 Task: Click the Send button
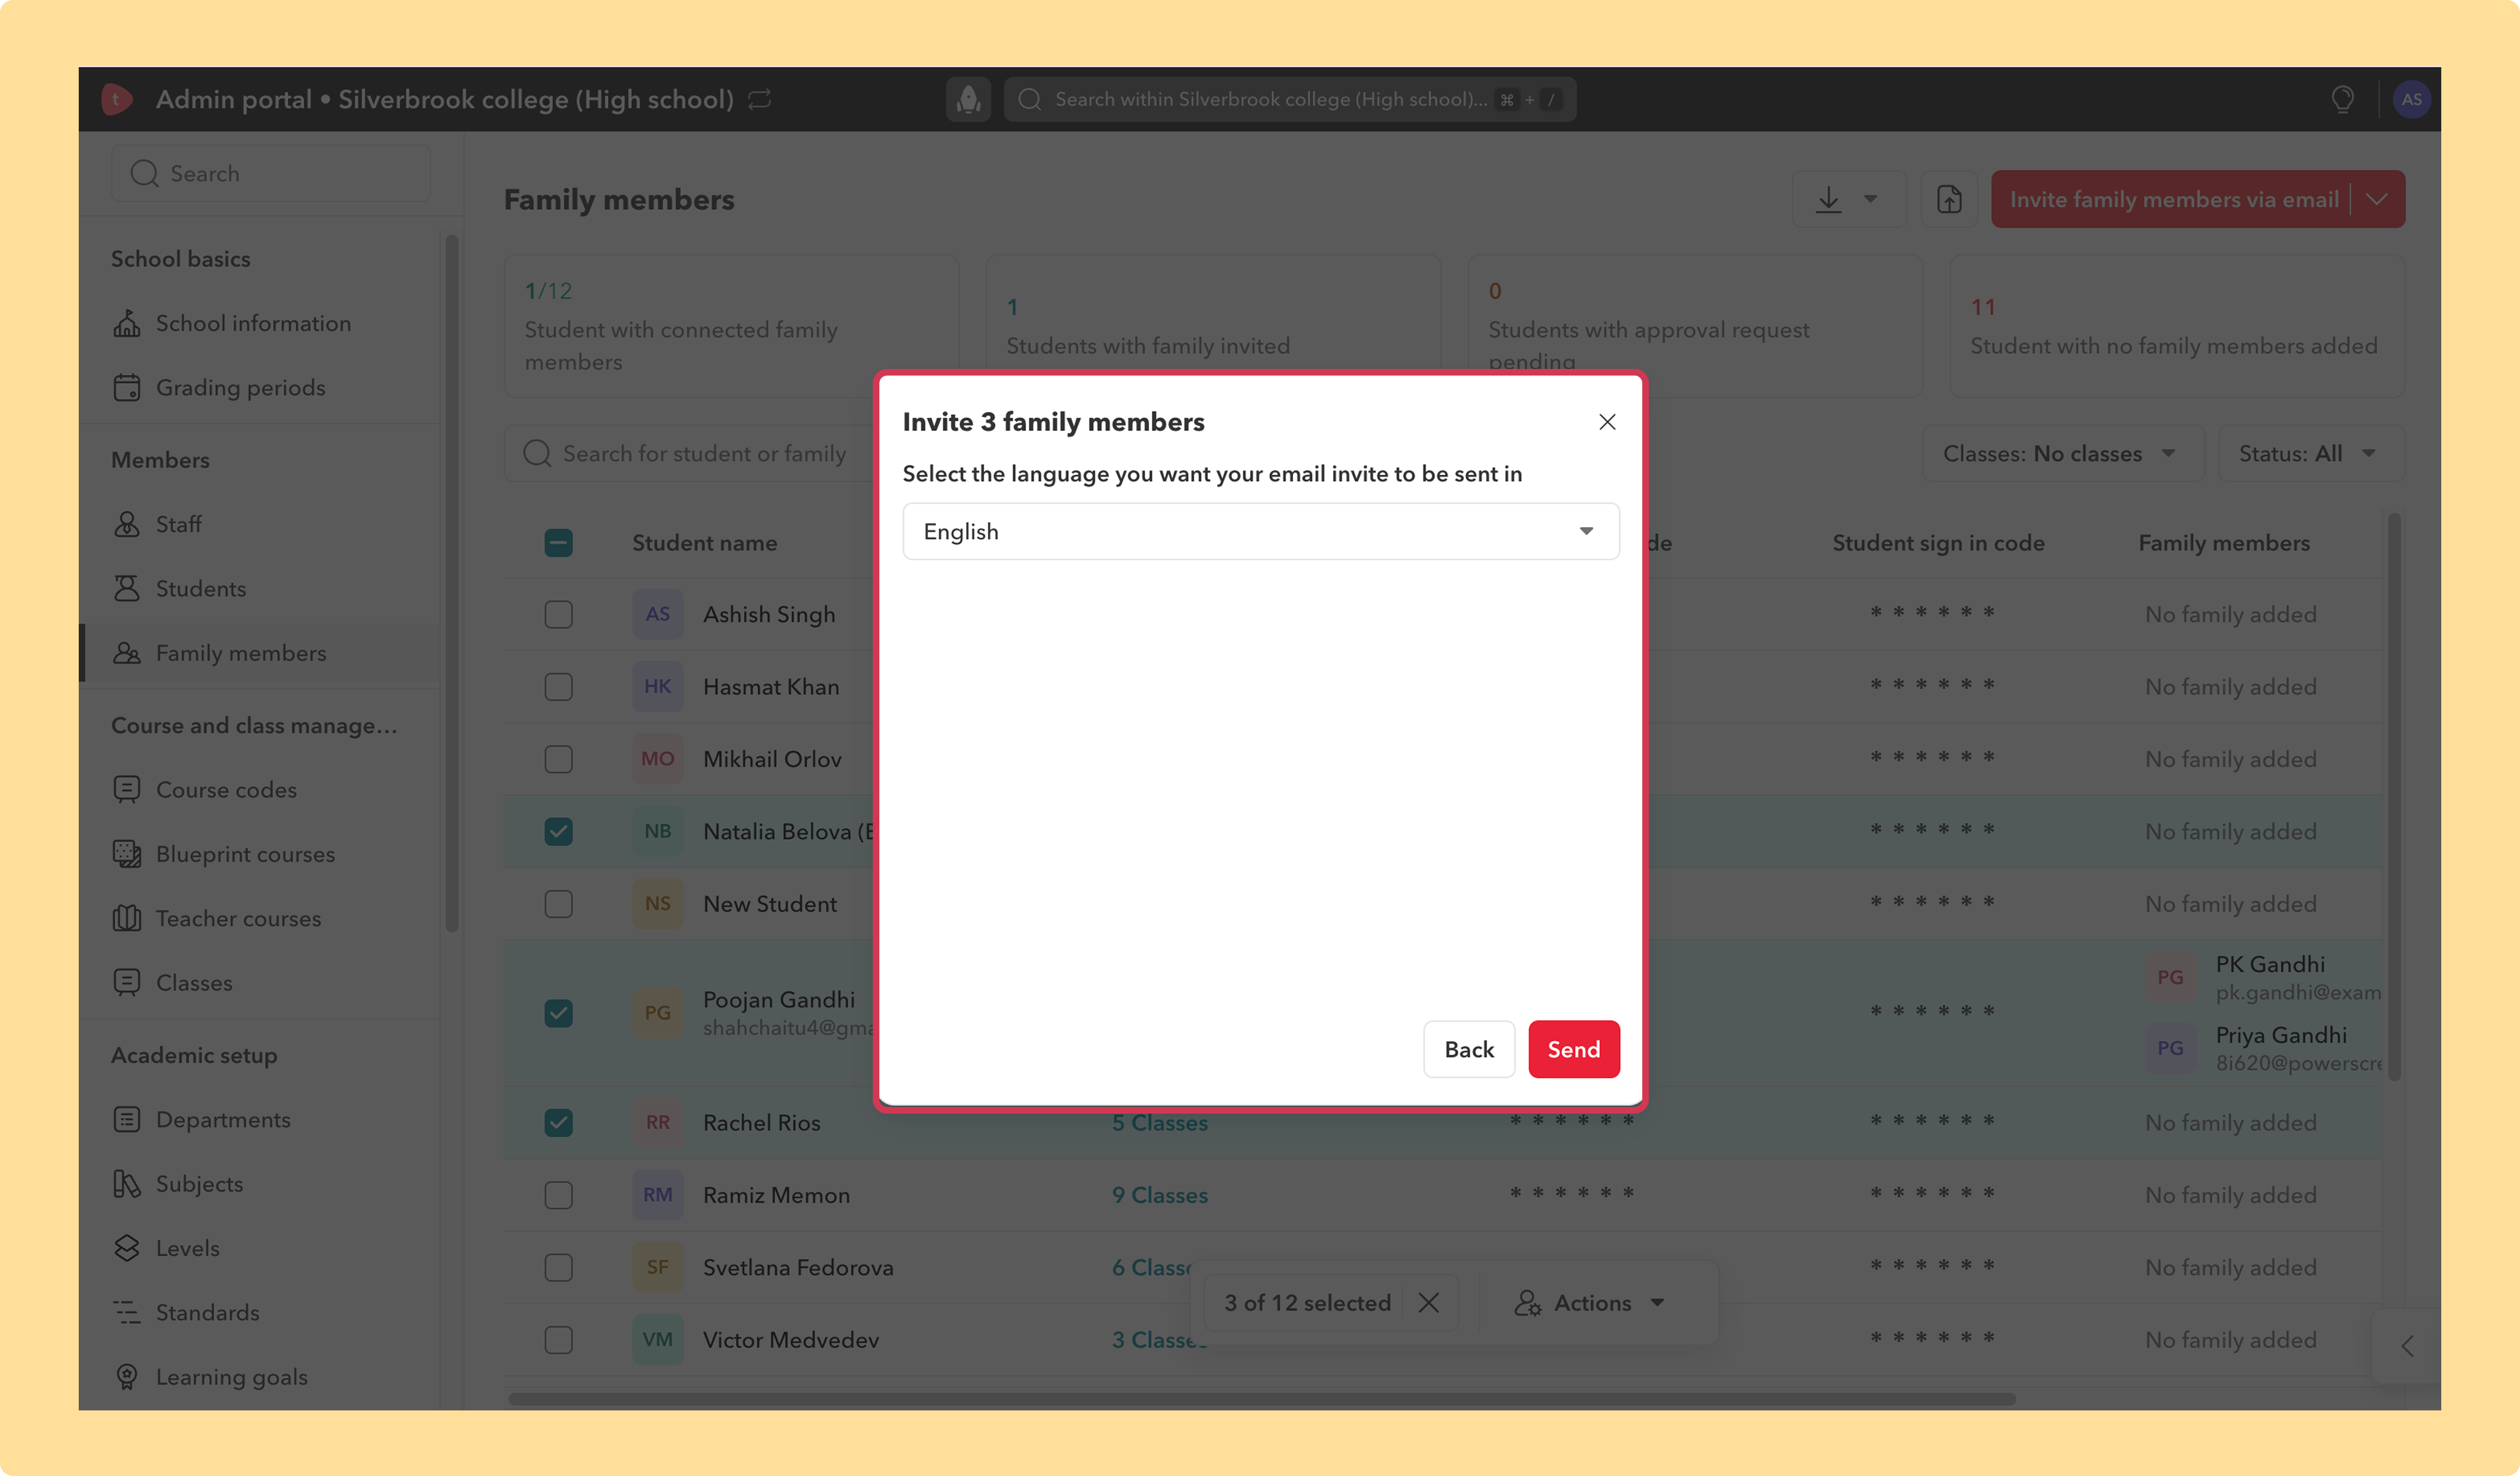click(x=1574, y=1049)
